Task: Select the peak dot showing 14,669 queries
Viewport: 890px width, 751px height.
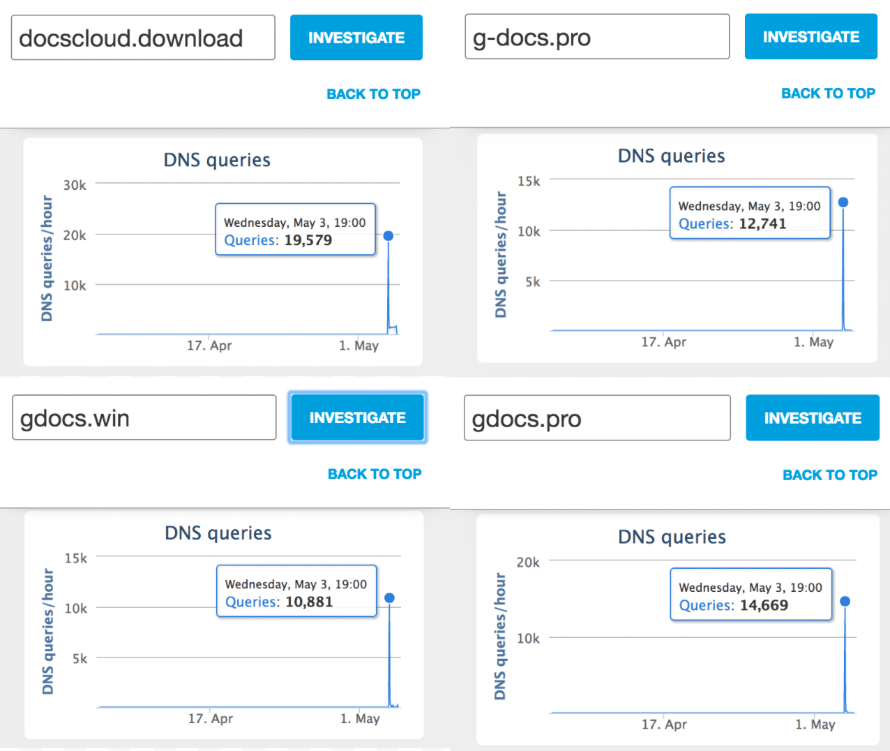Action: pyautogui.click(x=845, y=602)
